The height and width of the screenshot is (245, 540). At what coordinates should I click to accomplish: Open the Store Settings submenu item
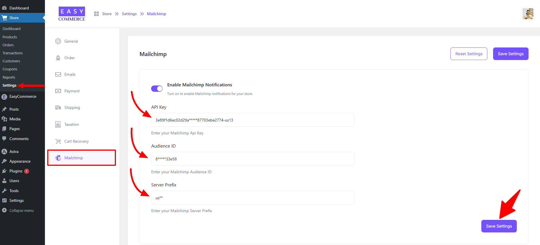[x=9, y=85]
